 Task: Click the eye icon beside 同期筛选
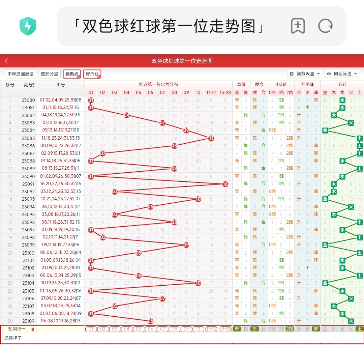329,74
